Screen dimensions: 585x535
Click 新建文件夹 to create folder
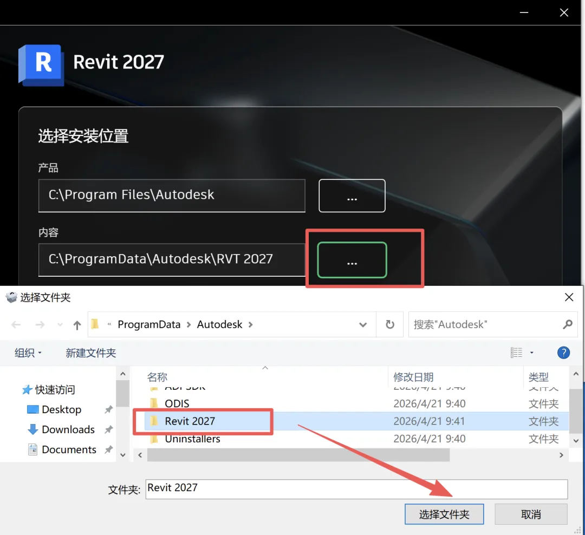(x=90, y=353)
